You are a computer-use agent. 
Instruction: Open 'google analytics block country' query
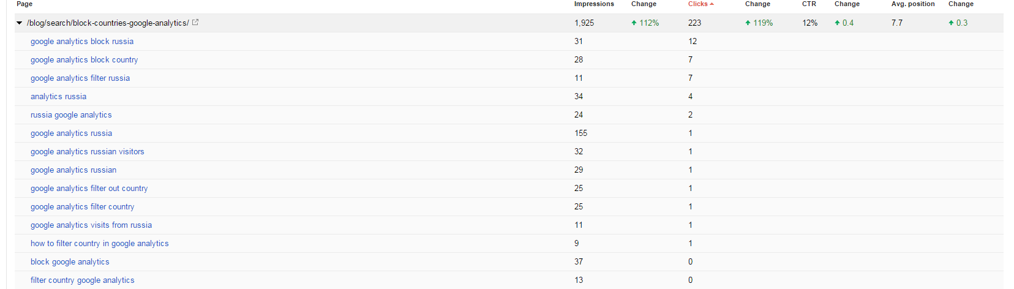85,60
